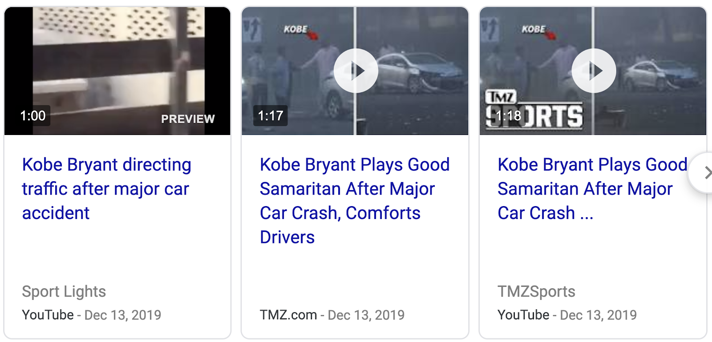The height and width of the screenshot is (342, 712).
Task: Click the 1:18 duration badge
Action: [508, 116]
